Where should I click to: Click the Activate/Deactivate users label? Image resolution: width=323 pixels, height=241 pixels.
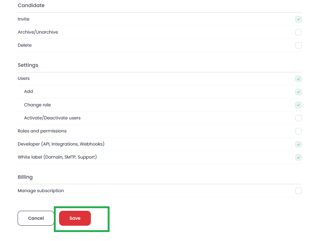(52, 118)
